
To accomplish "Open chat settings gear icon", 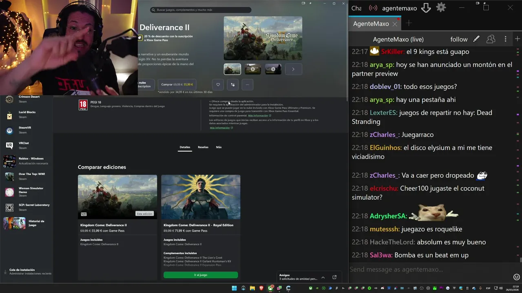I will 441,8.
